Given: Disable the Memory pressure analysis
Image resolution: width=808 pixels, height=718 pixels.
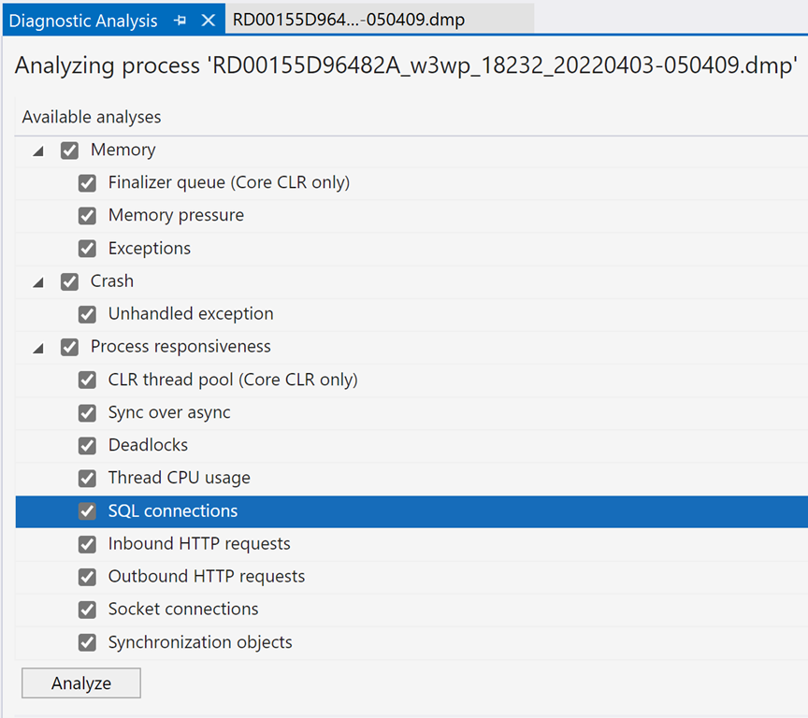Looking at the screenshot, I should coord(87,215).
